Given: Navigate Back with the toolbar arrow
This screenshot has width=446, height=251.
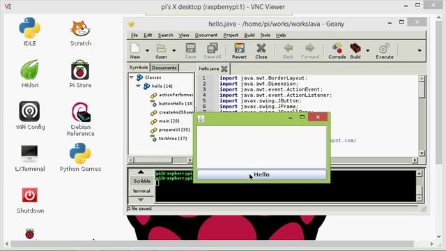Looking at the screenshot, I should pos(288,51).
